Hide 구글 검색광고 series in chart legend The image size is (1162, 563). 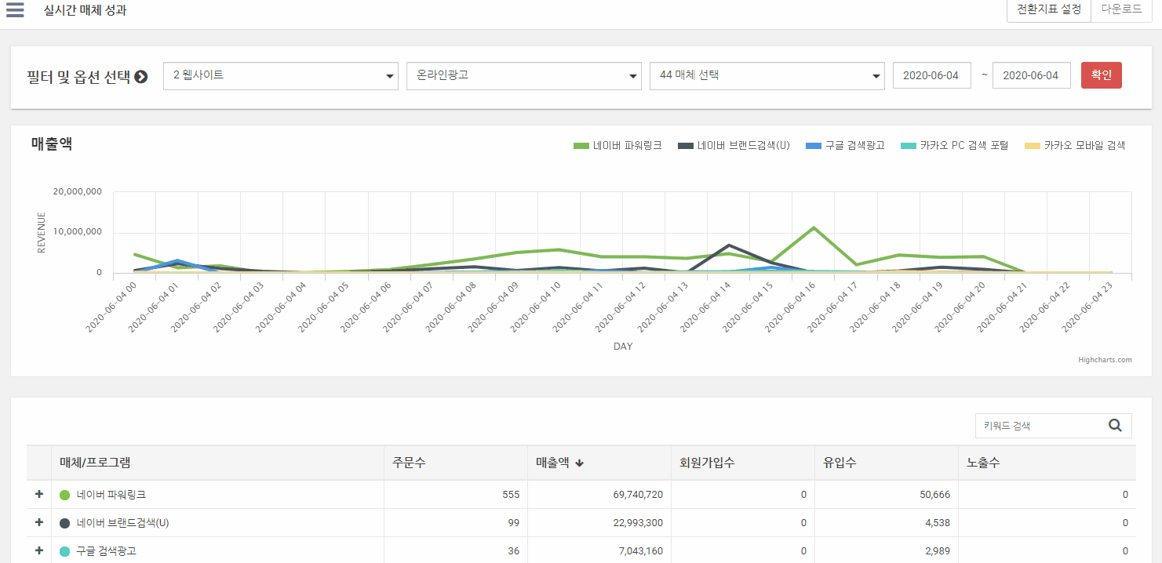click(846, 146)
